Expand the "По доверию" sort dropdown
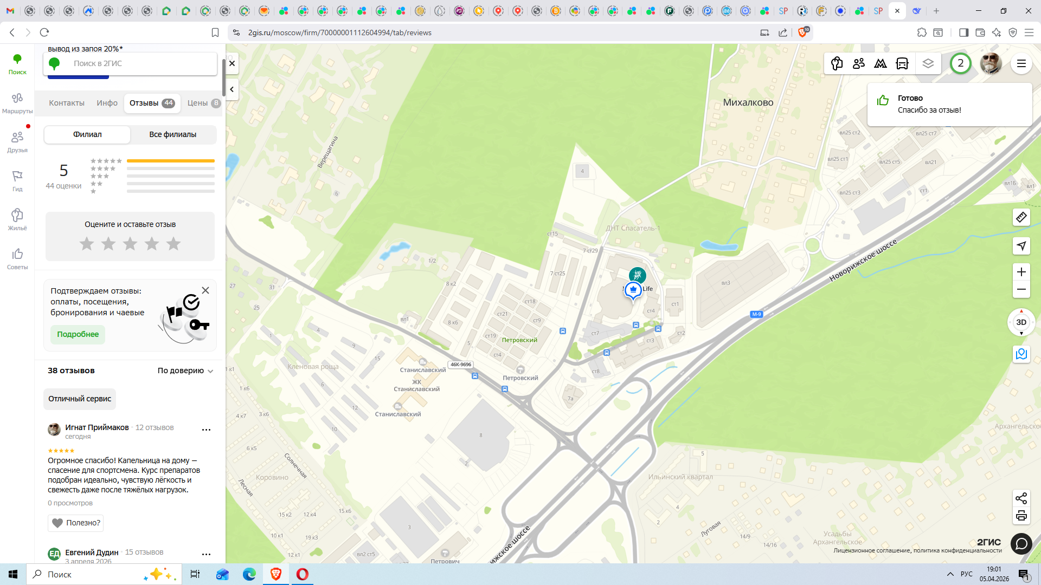Screen dimensions: 1041x585 point(185,370)
